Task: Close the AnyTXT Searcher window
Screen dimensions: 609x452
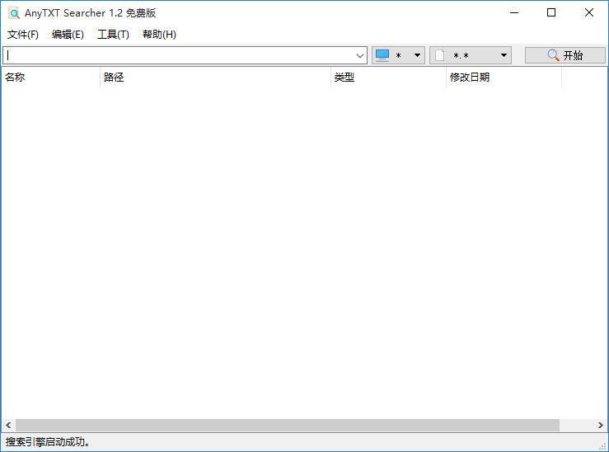Action: tap(588, 13)
